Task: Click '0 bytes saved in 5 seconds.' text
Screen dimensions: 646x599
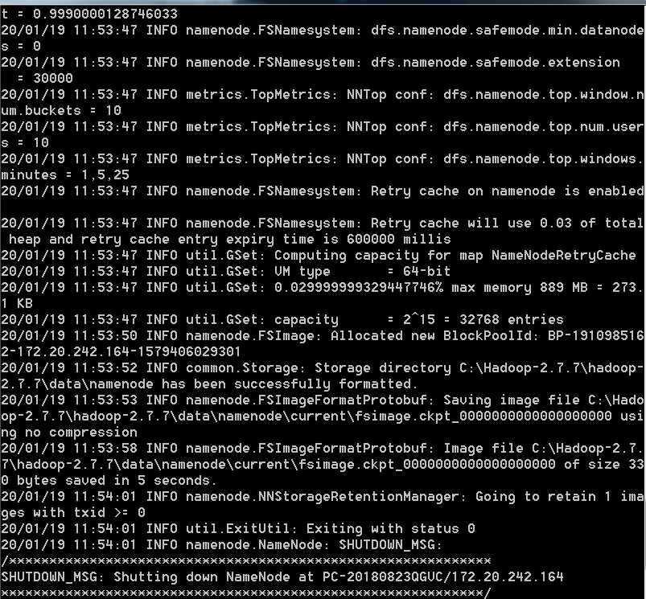Action: (x=109, y=481)
